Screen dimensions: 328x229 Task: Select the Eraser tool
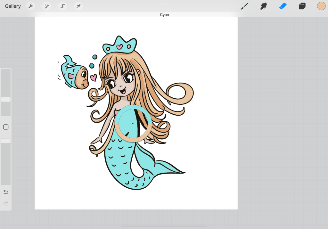pos(283,6)
